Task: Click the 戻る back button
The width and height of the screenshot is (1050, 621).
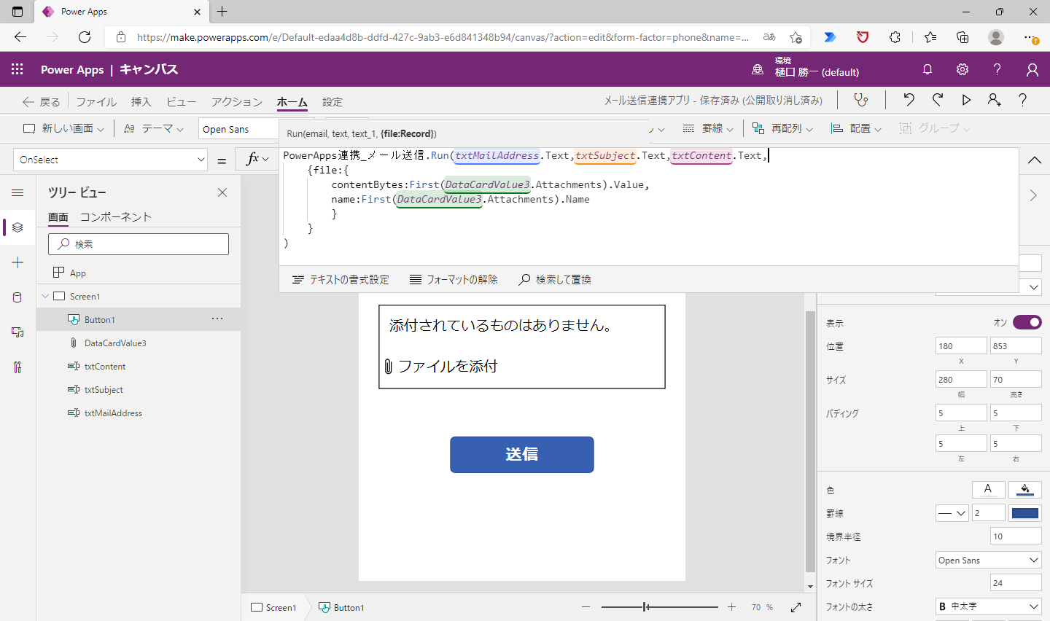Action: coord(41,102)
